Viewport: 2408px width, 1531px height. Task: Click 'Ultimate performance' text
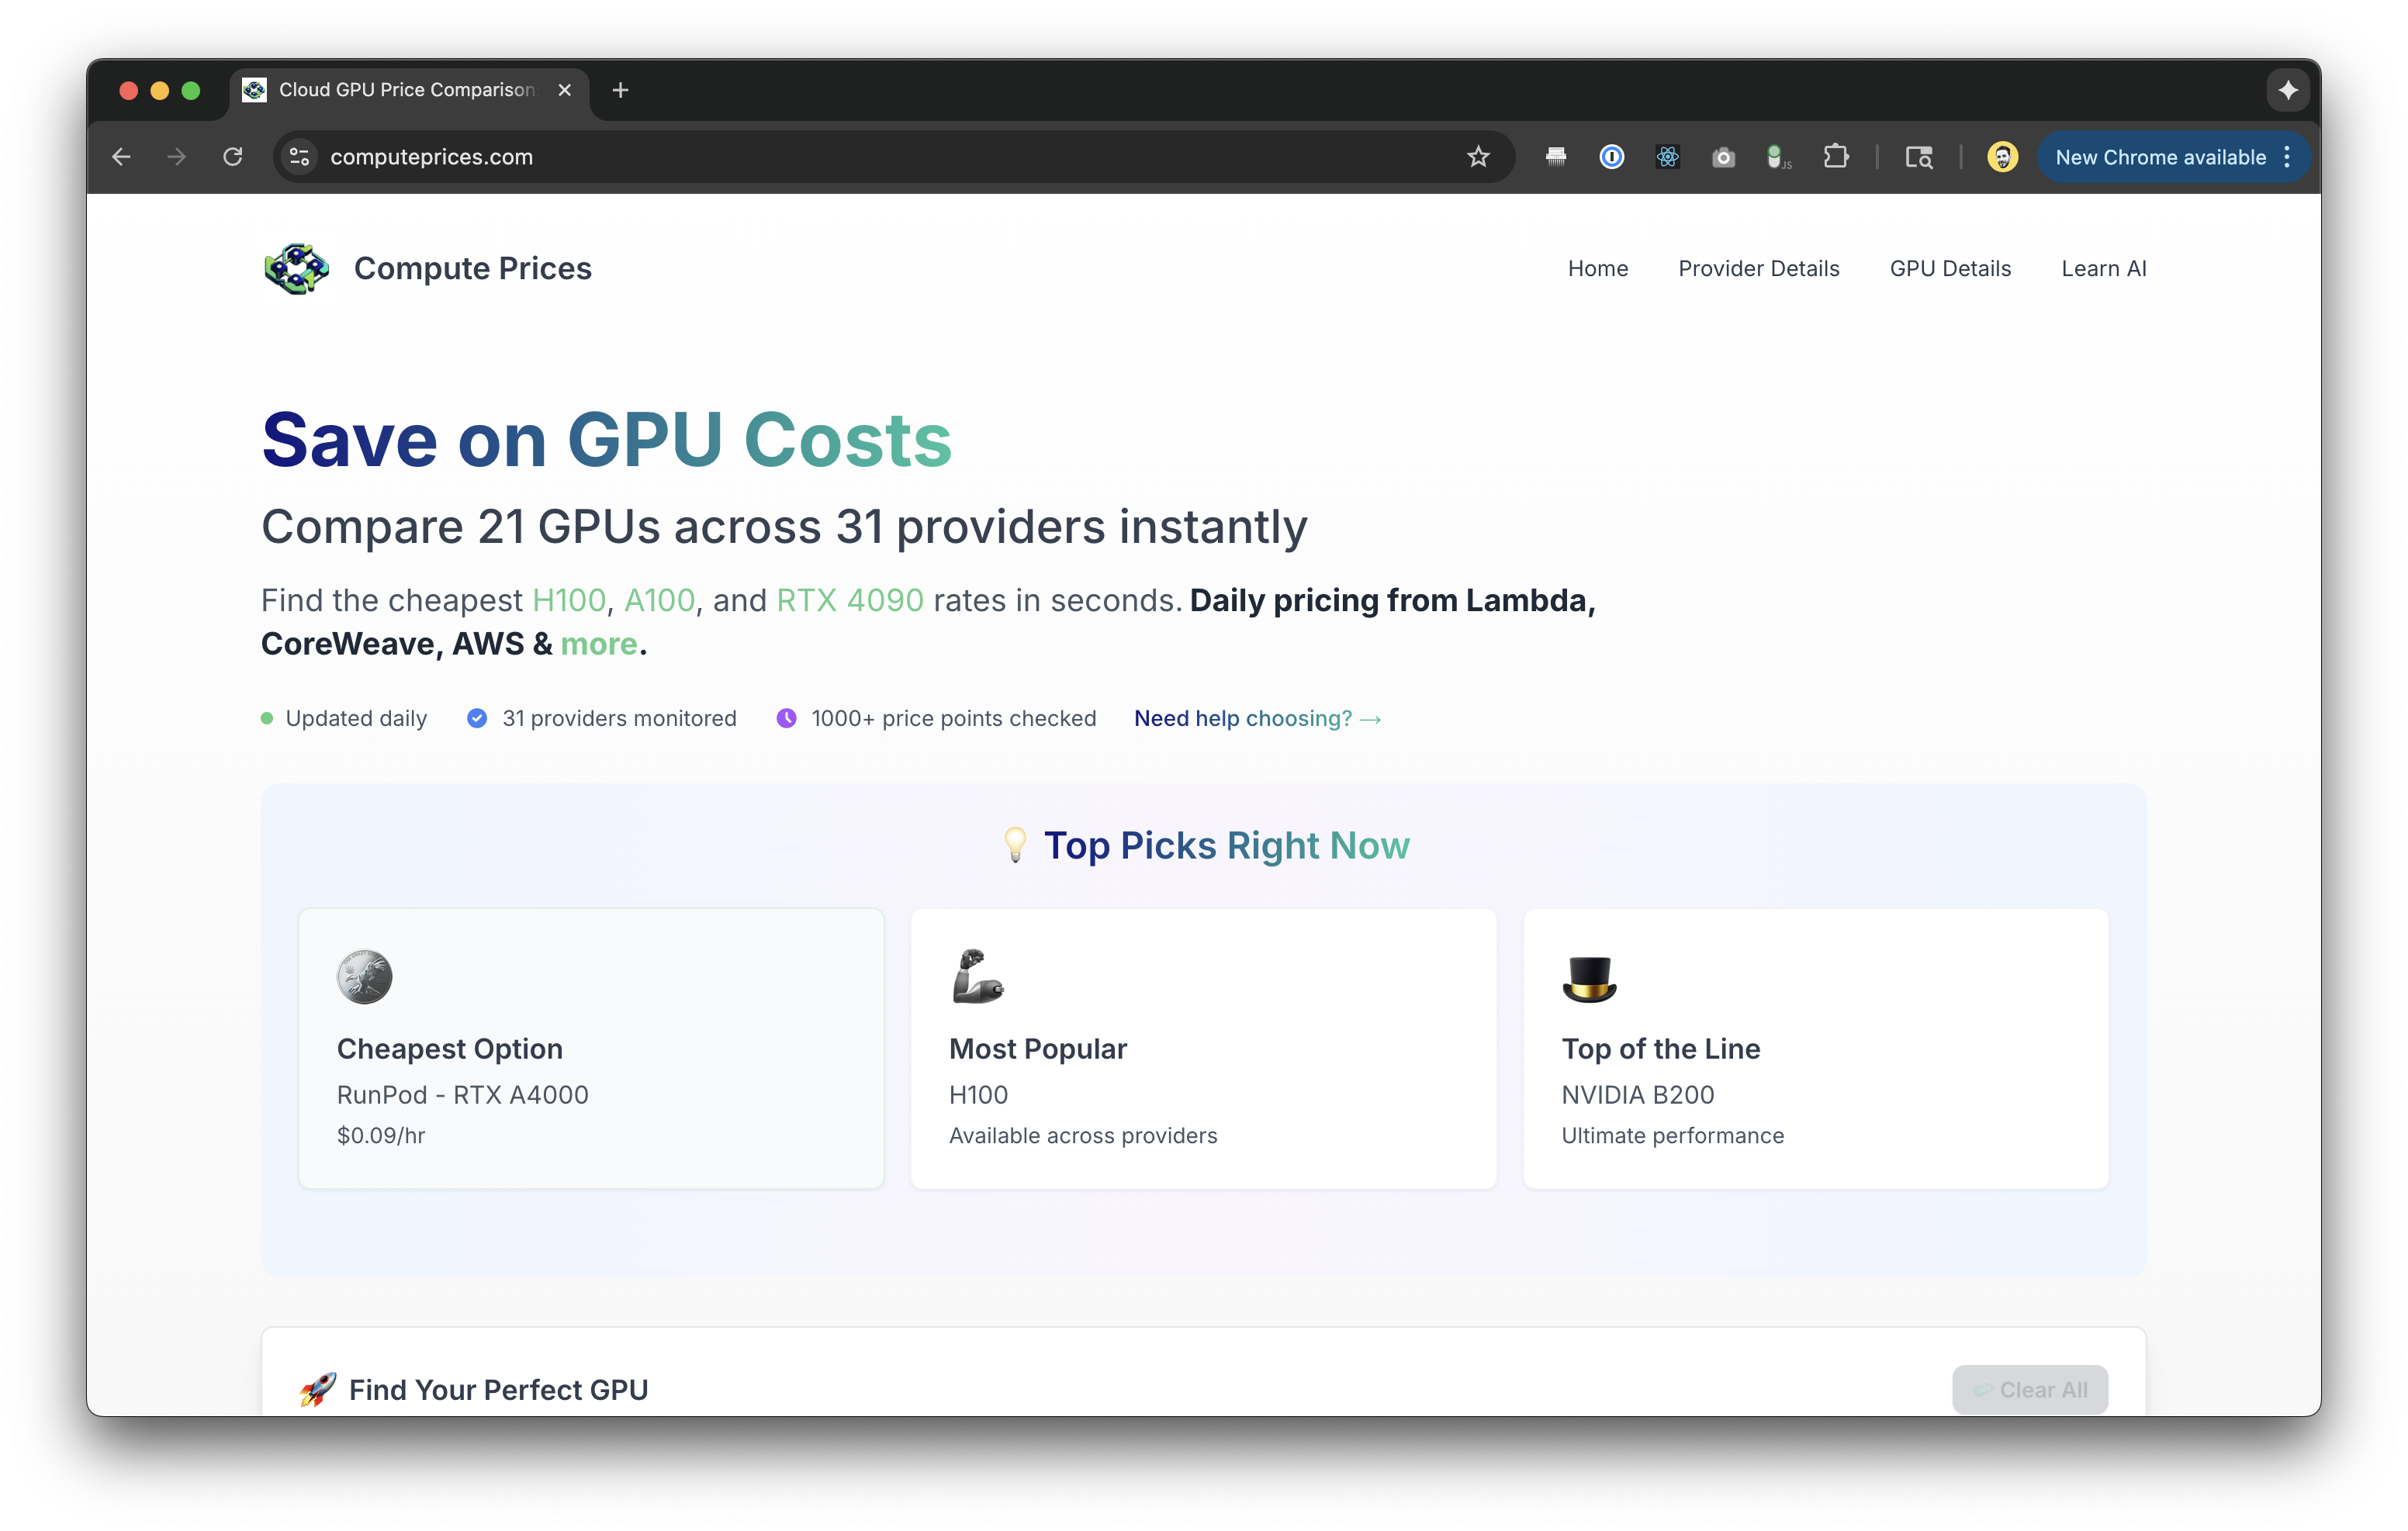click(1673, 1135)
